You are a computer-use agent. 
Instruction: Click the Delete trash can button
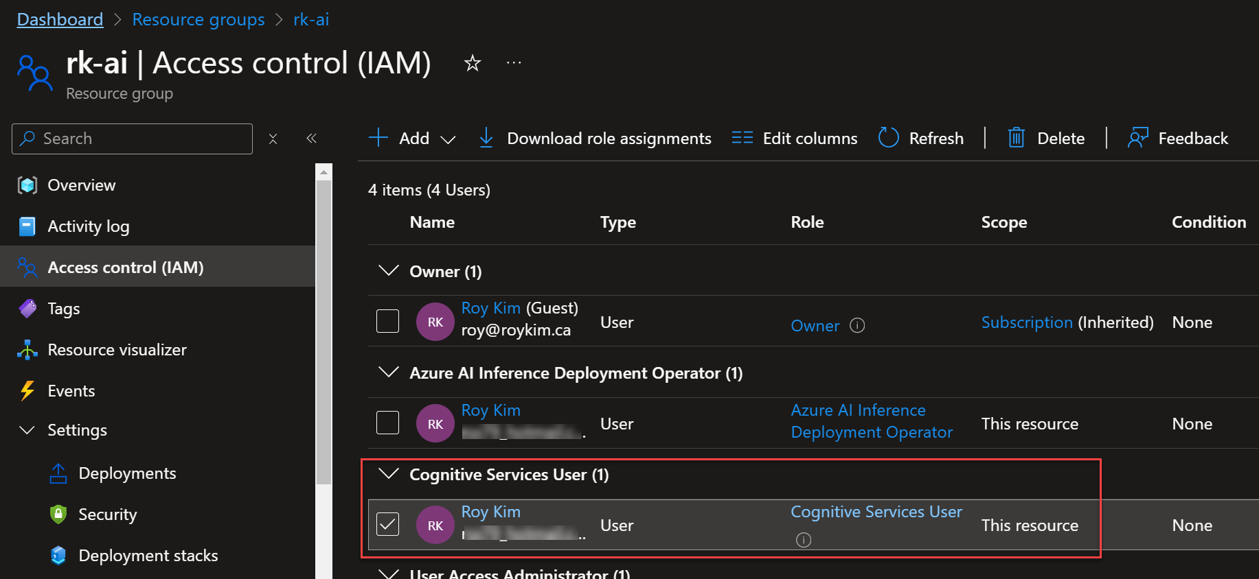1046,139
